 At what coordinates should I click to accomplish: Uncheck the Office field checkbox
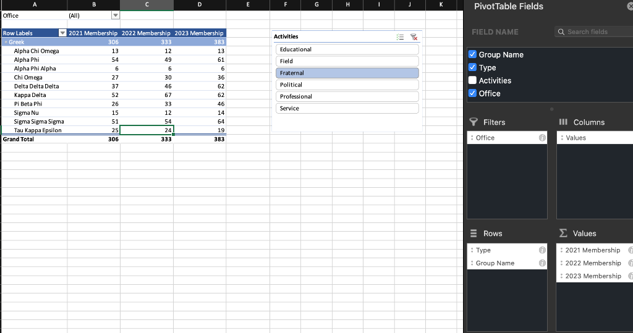tap(472, 93)
